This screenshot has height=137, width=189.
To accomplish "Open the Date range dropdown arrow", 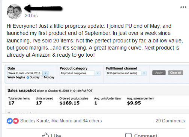I will (x=45, y=73).
